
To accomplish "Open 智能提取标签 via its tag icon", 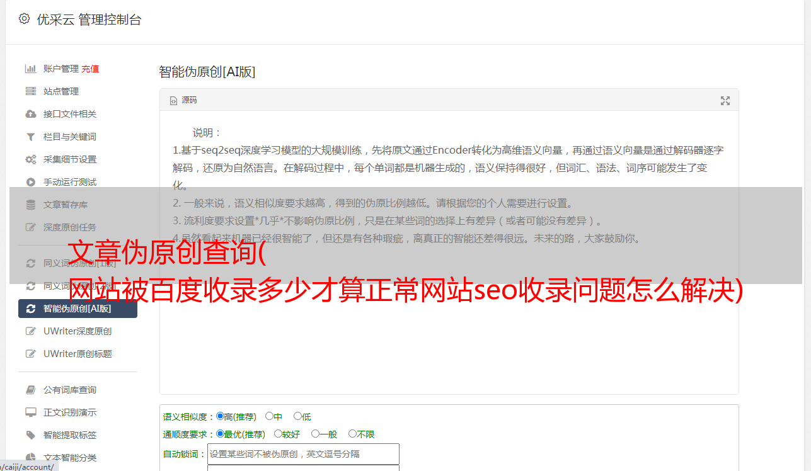I will pyautogui.click(x=30, y=435).
